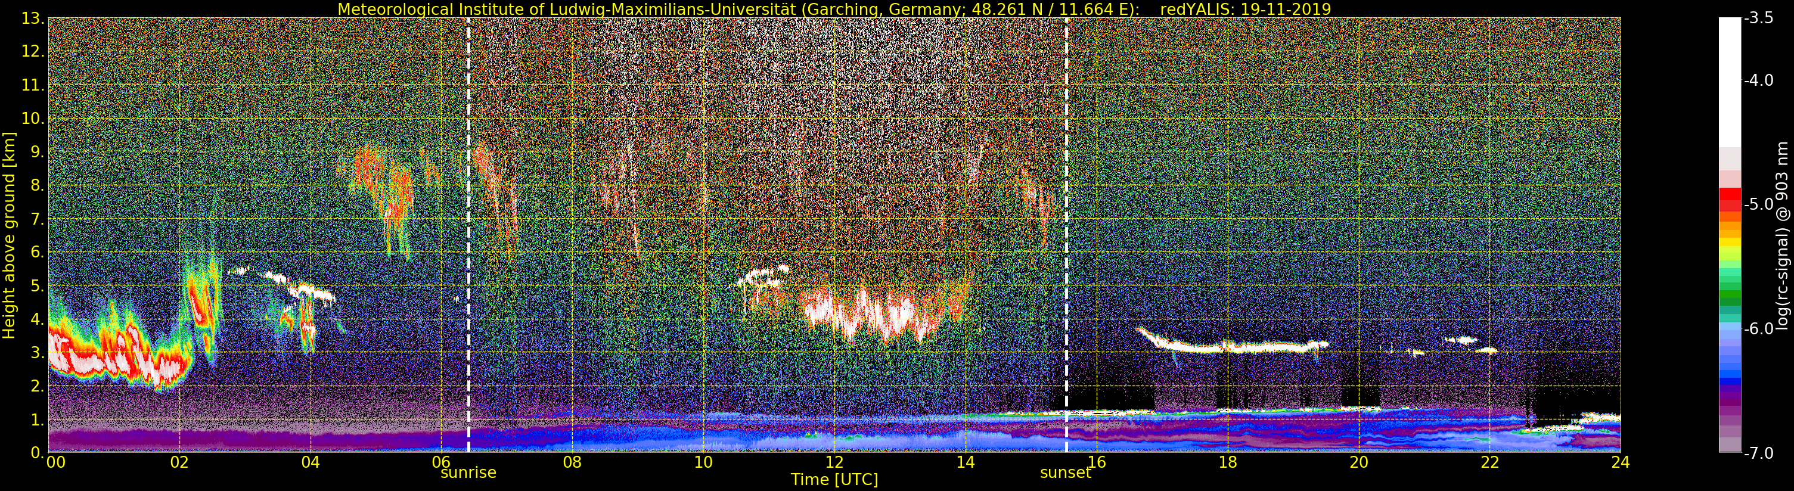Pick the dark blue band of the colorbar

click(1730, 381)
